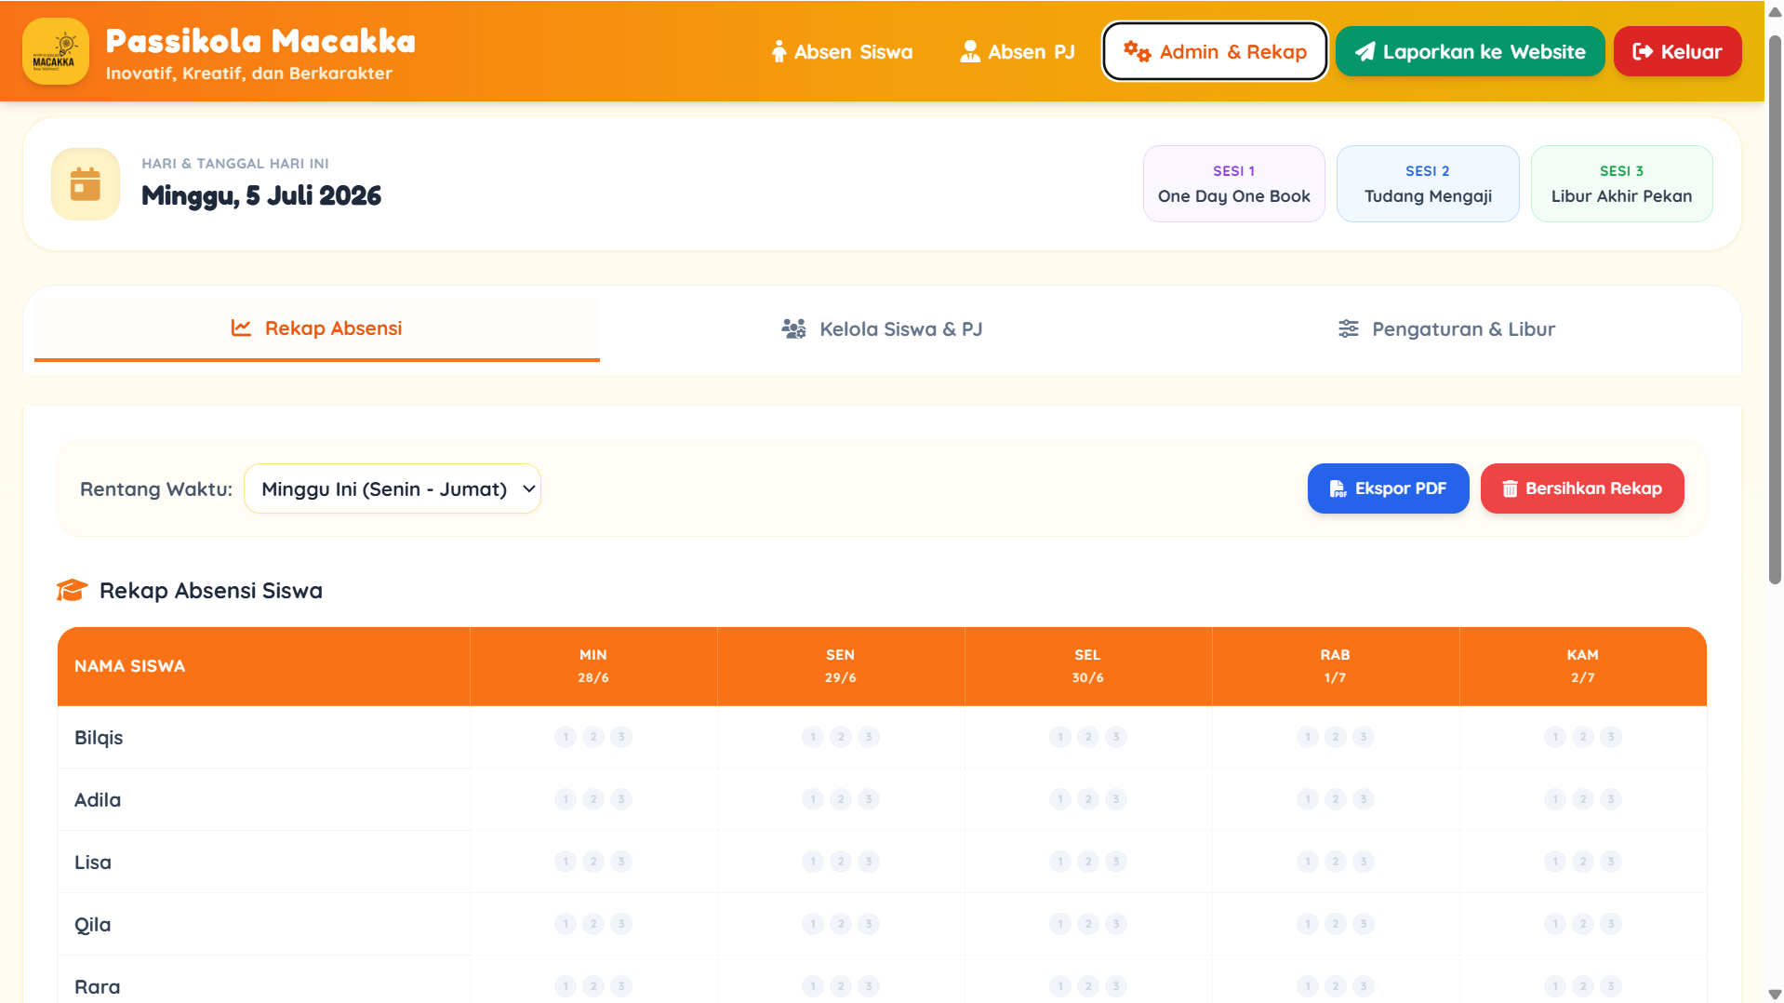Click student name Bilqis

click(99, 737)
